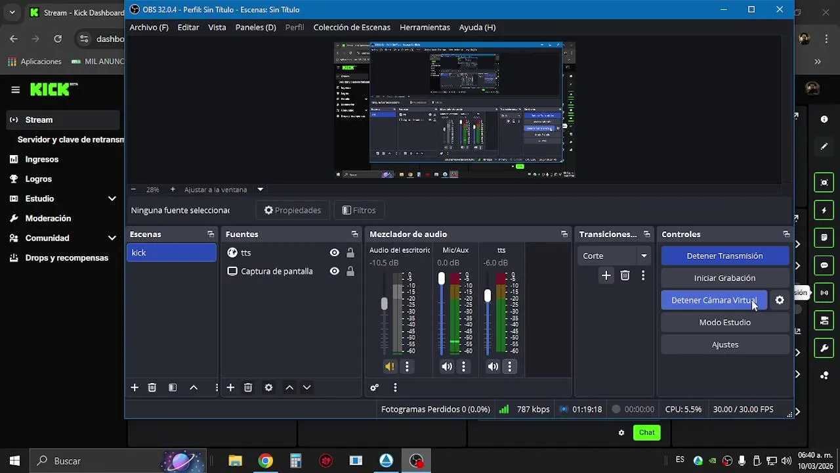
Task: Adjust the tts volume slider
Action: point(487,296)
